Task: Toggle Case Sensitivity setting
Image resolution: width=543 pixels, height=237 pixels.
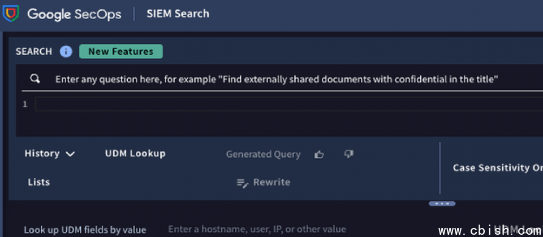Action: pos(498,168)
